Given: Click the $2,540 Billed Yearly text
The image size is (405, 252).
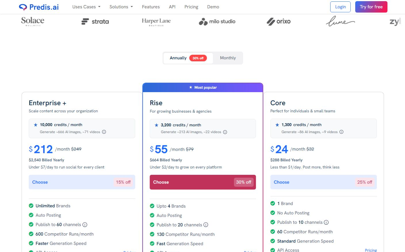Looking at the screenshot, I should click(x=47, y=160).
